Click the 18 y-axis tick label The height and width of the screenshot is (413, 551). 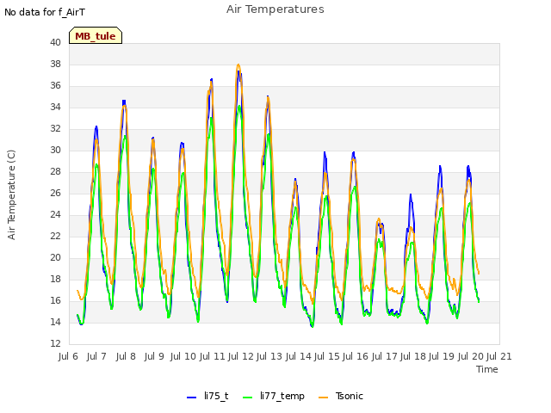point(55,279)
